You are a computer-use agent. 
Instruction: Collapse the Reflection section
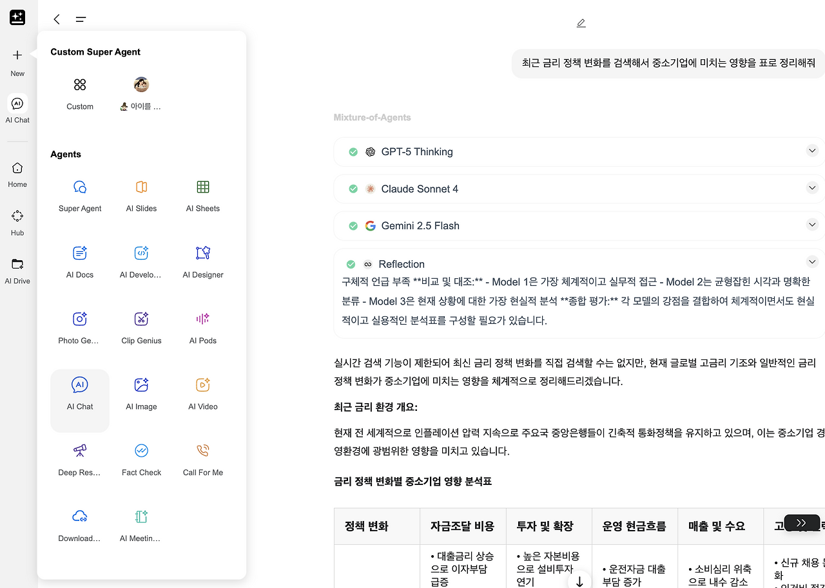pyautogui.click(x=812, y=262)
